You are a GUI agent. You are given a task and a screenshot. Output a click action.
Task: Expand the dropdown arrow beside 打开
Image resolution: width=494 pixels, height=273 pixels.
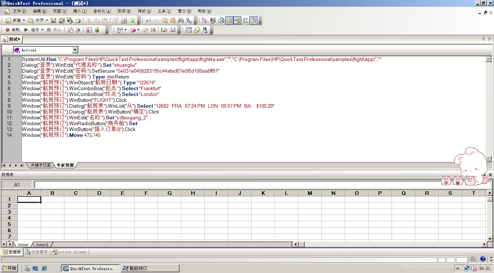click(x=47, y=20)
